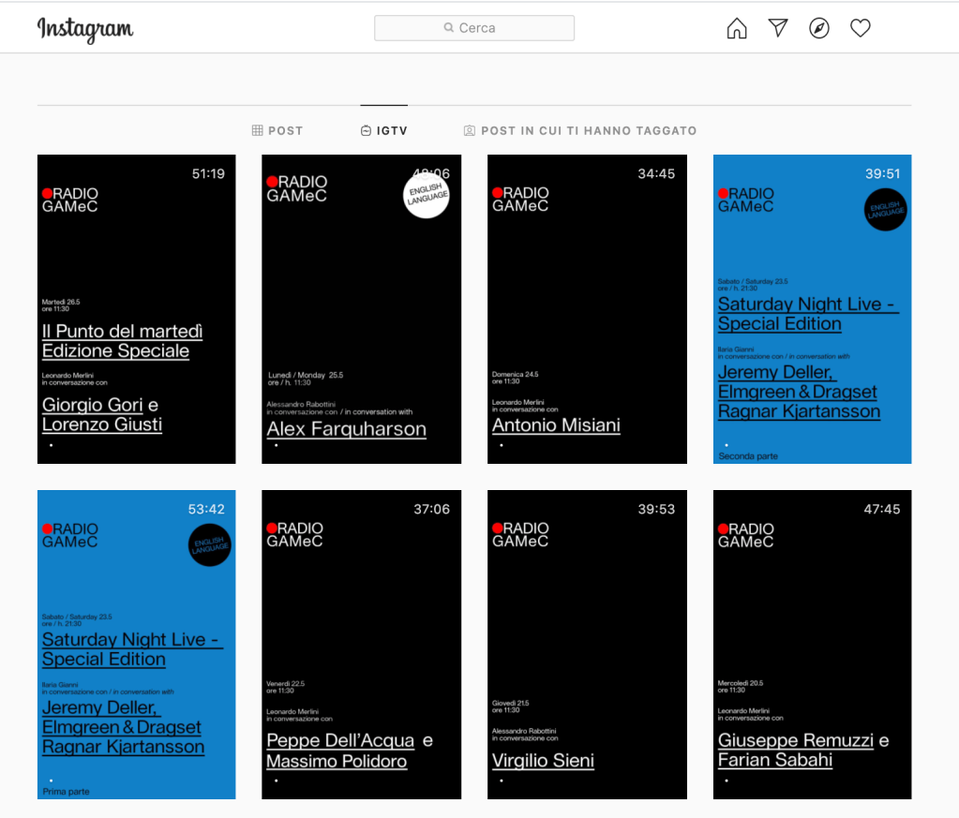Play the Antonio Misiani video
The image size is (959, 818).
click(x=587, y=309)
